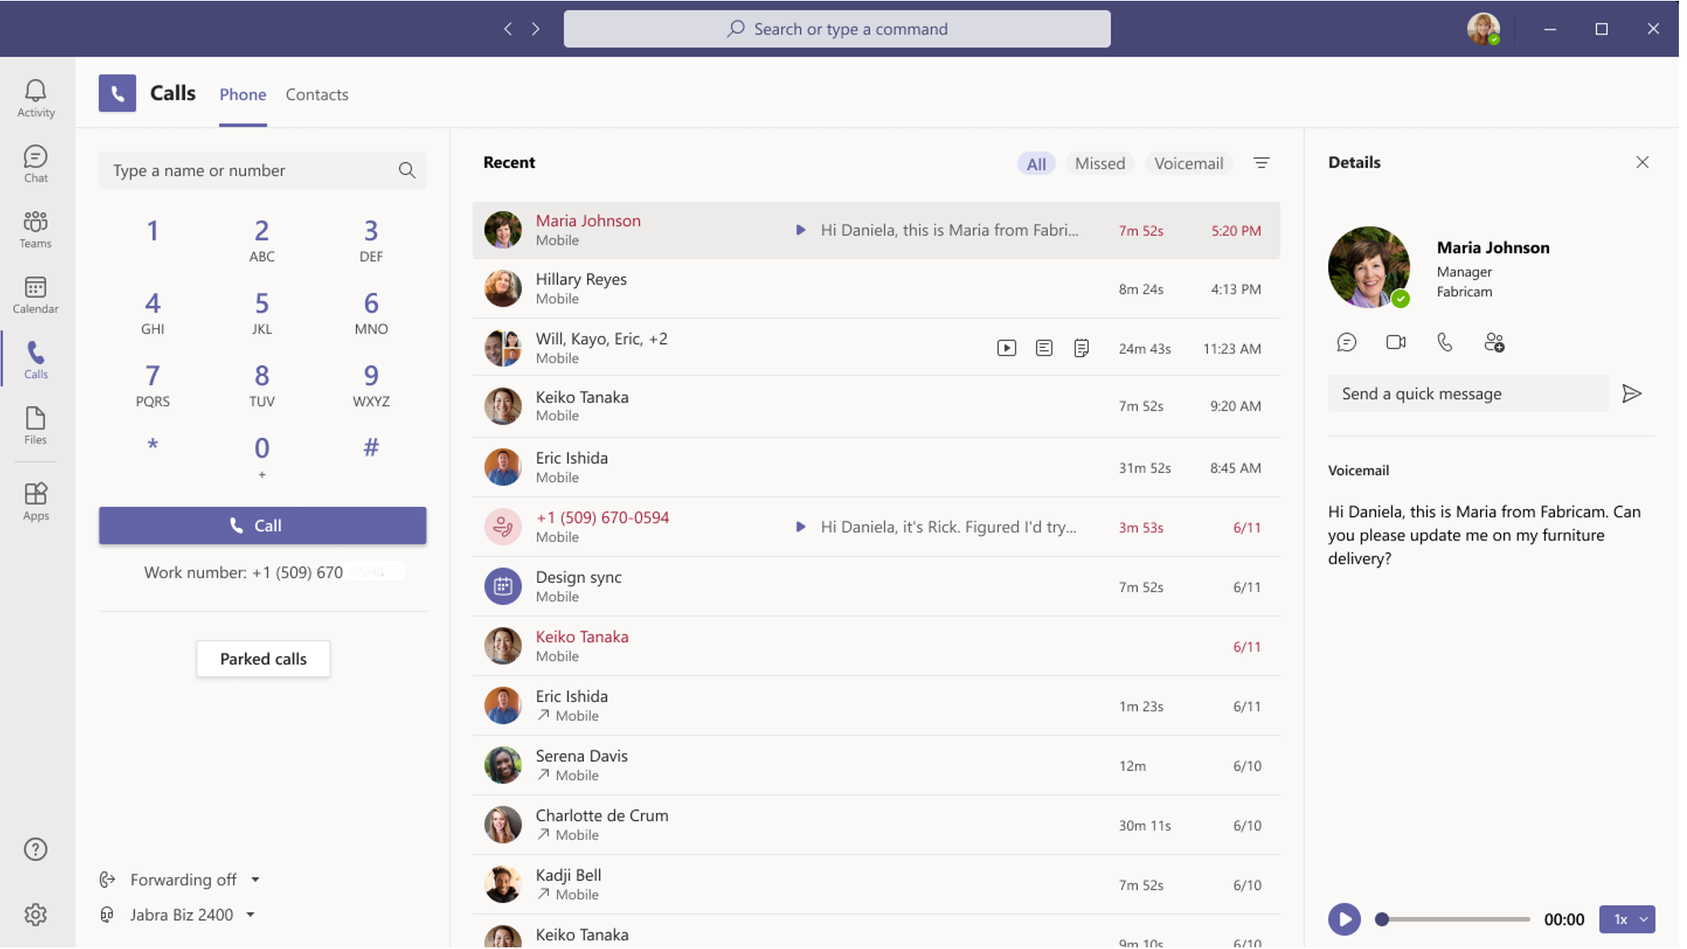
Task: Play the Maria Johnson voicemail
Action: (1343, 918)
